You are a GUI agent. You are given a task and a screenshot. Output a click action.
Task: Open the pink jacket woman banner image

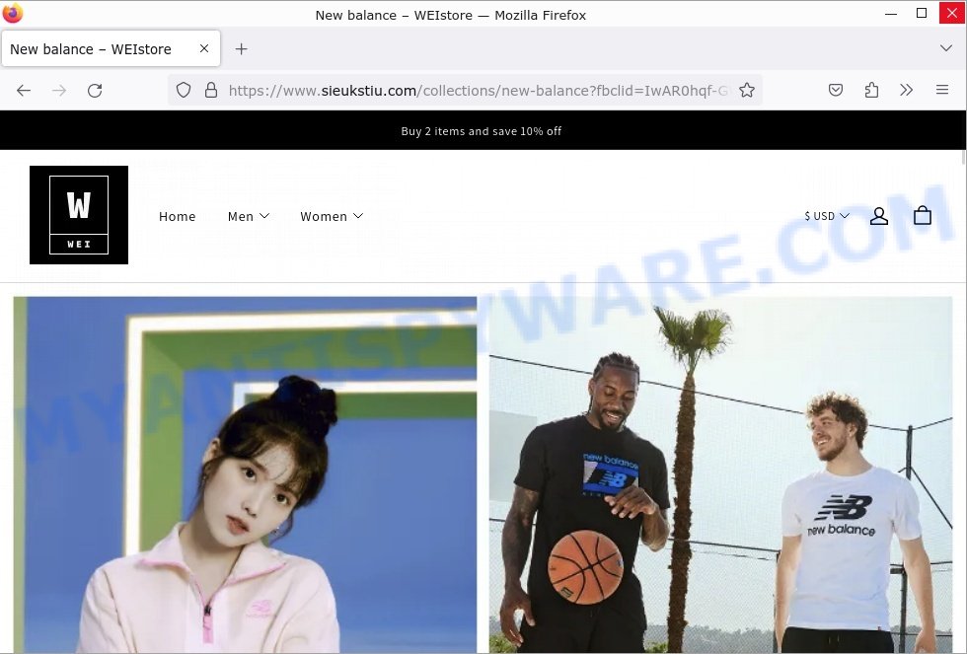tap(245, 474)
